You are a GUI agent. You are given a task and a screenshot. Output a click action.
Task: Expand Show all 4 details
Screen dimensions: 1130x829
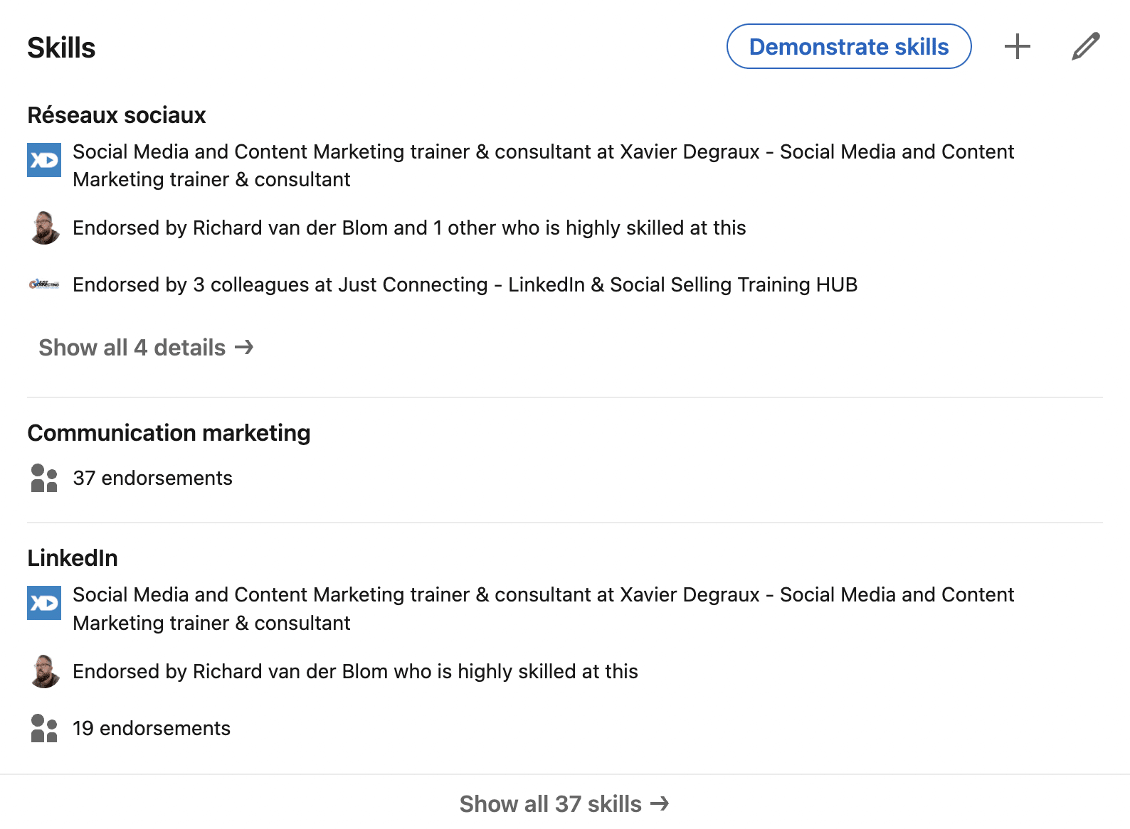(147, 348)
